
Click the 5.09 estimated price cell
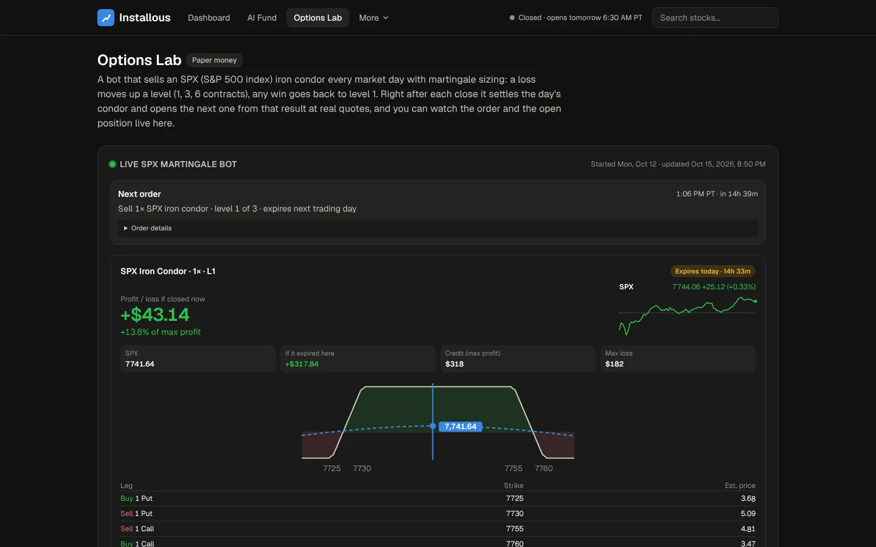[x=748, y=514]
